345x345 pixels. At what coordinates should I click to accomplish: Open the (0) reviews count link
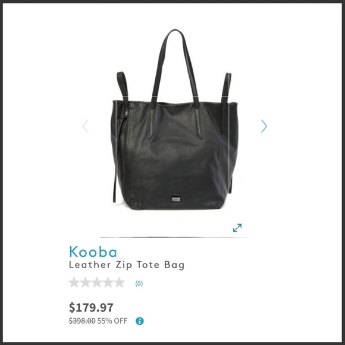point(139,283)
